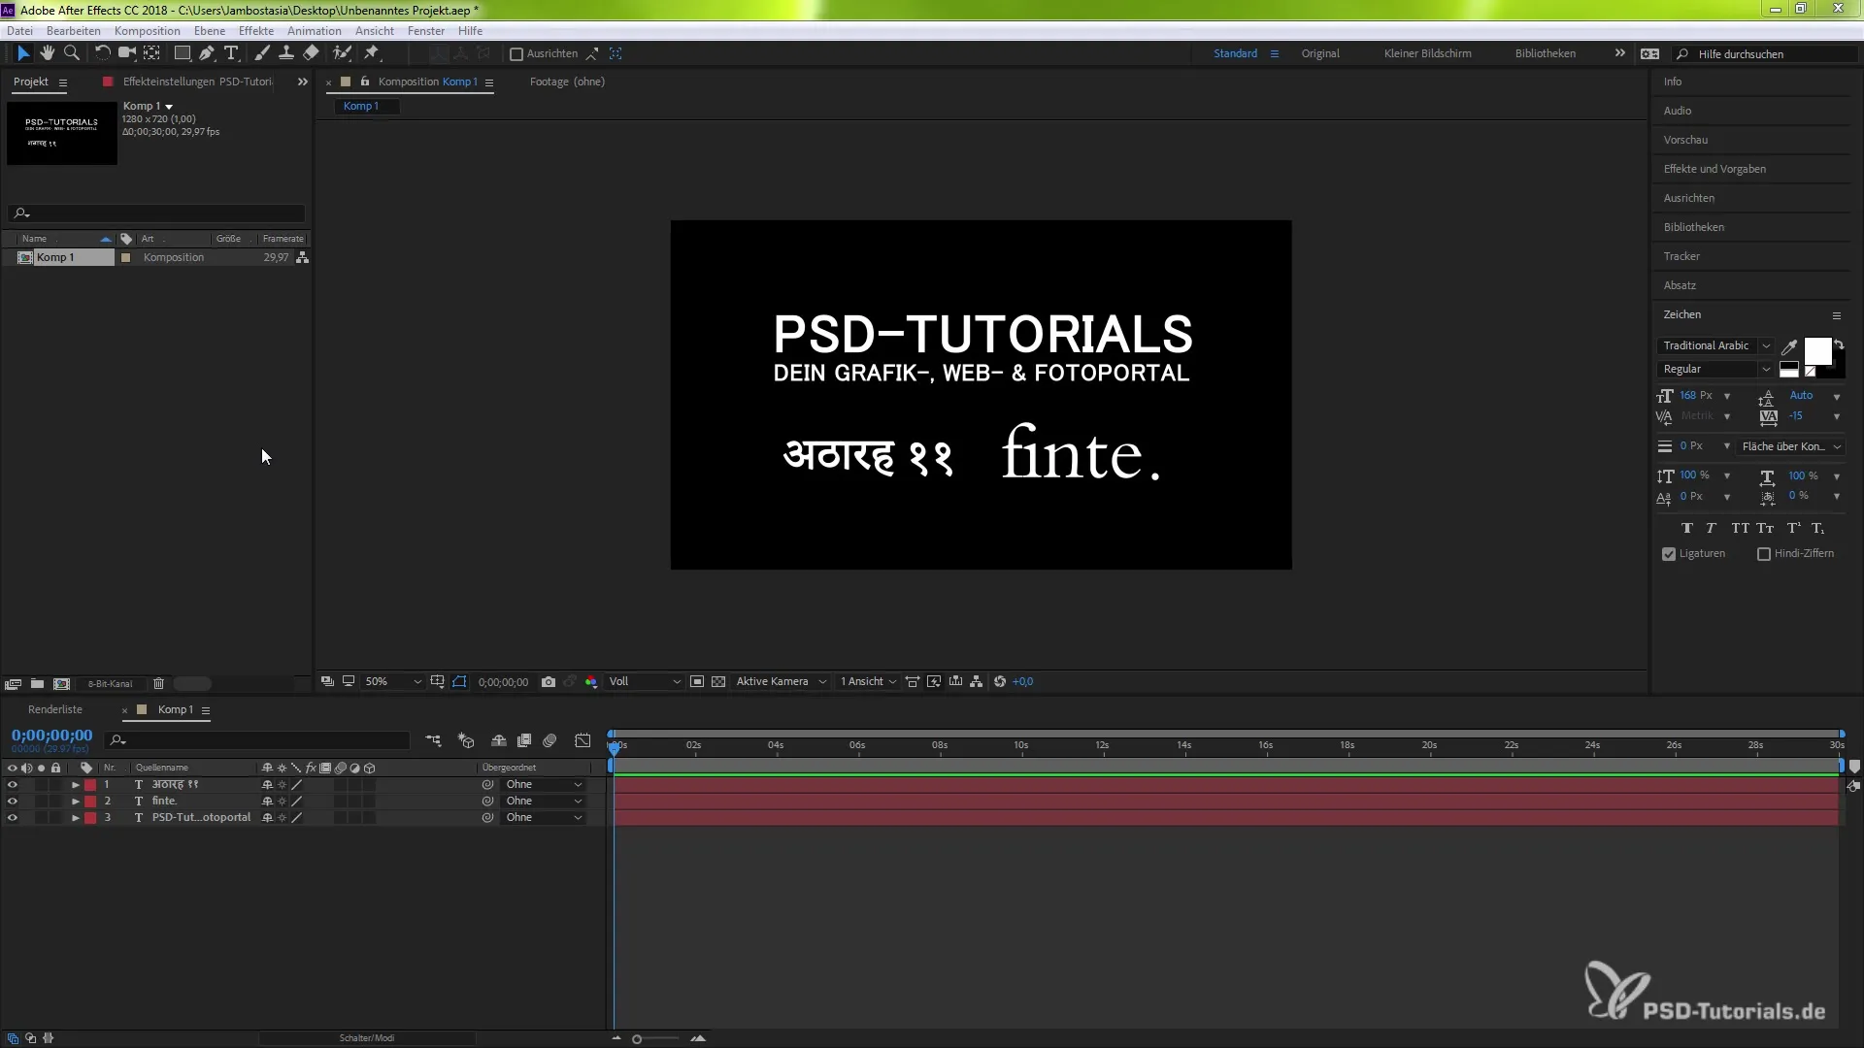1864x1048 pixels.
Task: Expand layer 3 PSD-Tut...otoportal properties
Action: 76,818
